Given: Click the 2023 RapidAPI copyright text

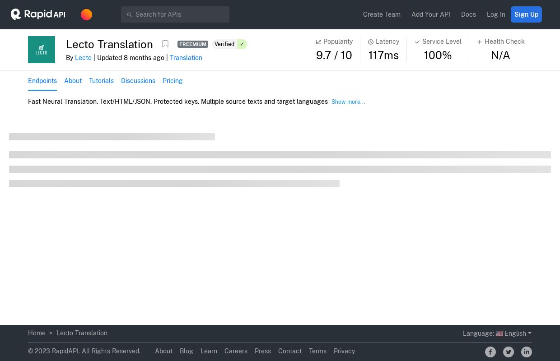Looking at the screenshot, I should click(x=84, y=351).
